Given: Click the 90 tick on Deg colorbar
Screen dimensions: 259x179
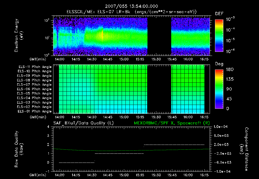Looking at the screenshot, I should click(229, 89).
